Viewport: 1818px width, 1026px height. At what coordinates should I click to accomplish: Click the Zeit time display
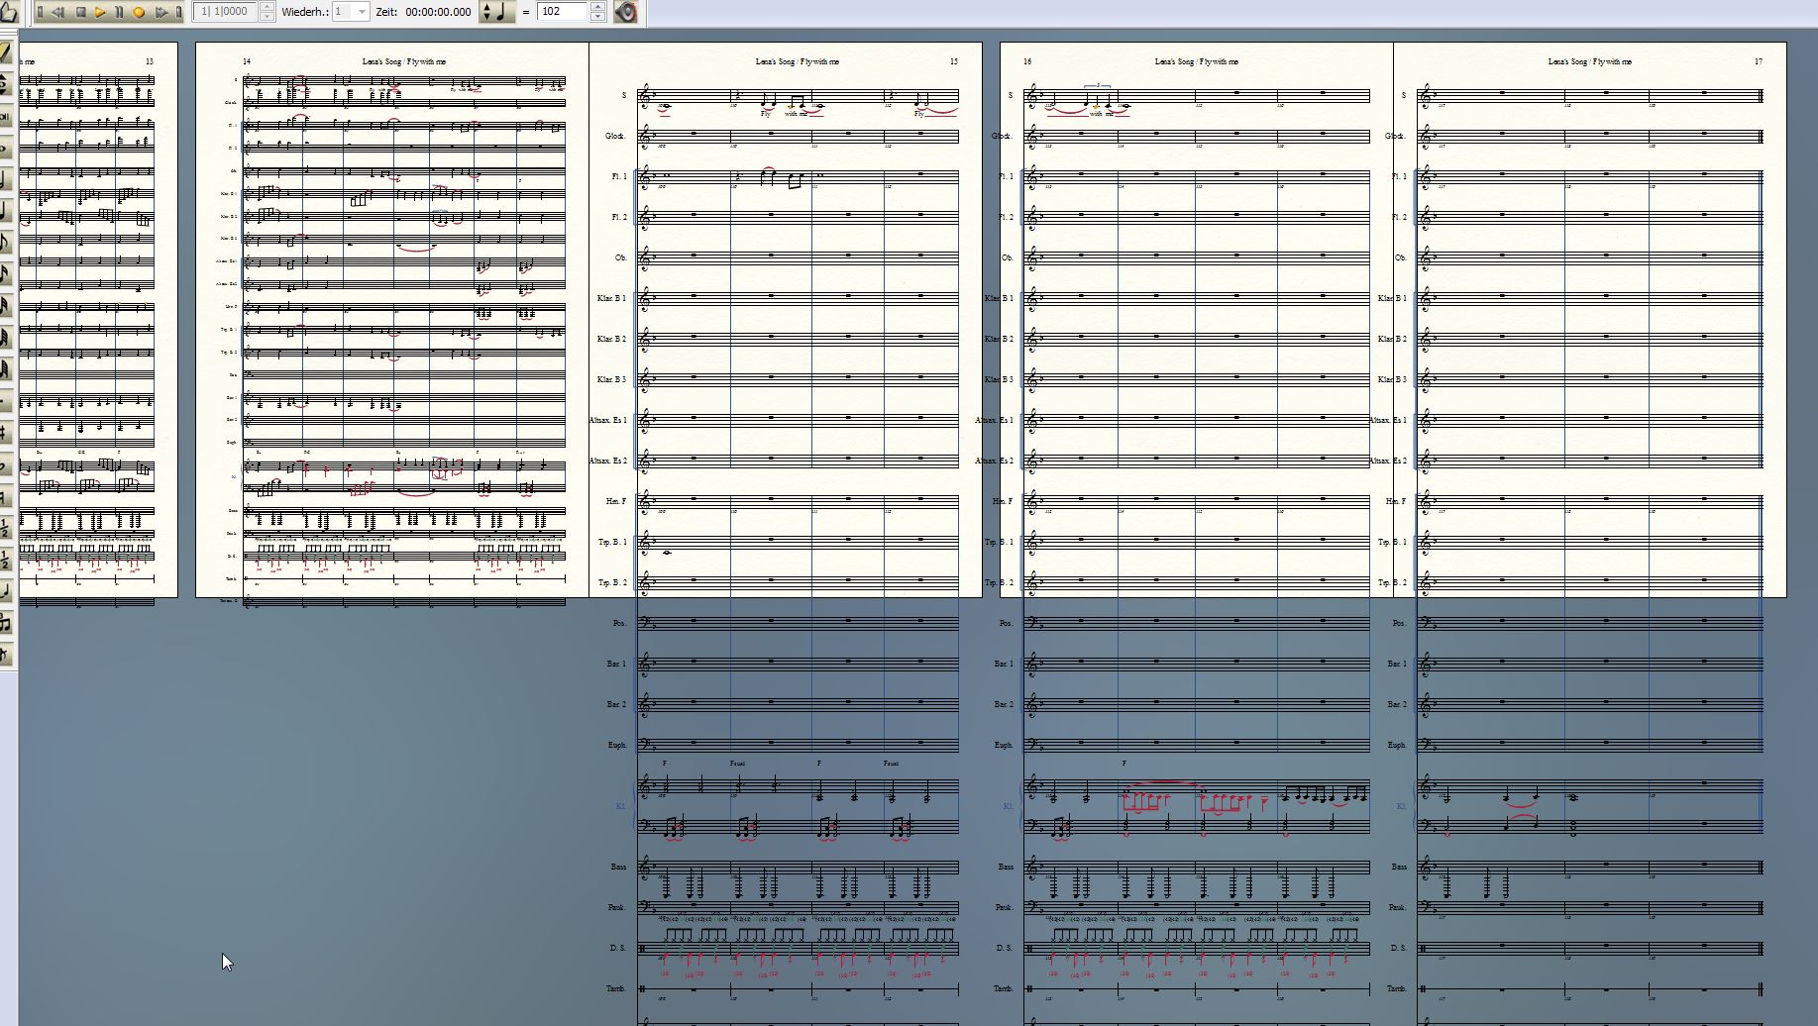tap(438, 12)
